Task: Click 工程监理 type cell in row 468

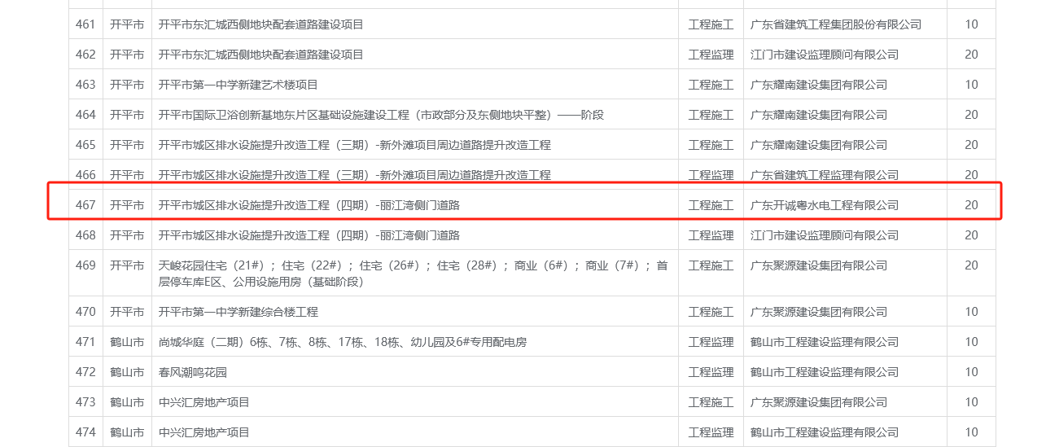Action: (x=711, y=235)
